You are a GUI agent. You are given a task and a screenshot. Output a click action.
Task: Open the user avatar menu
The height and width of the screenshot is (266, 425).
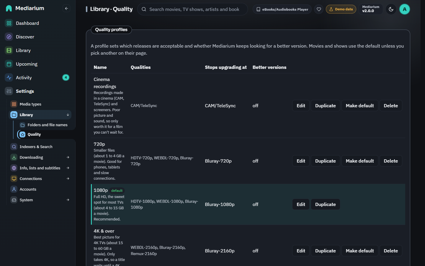405,9
